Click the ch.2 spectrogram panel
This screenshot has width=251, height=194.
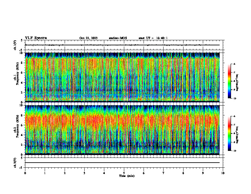click(x=122, y=130)
